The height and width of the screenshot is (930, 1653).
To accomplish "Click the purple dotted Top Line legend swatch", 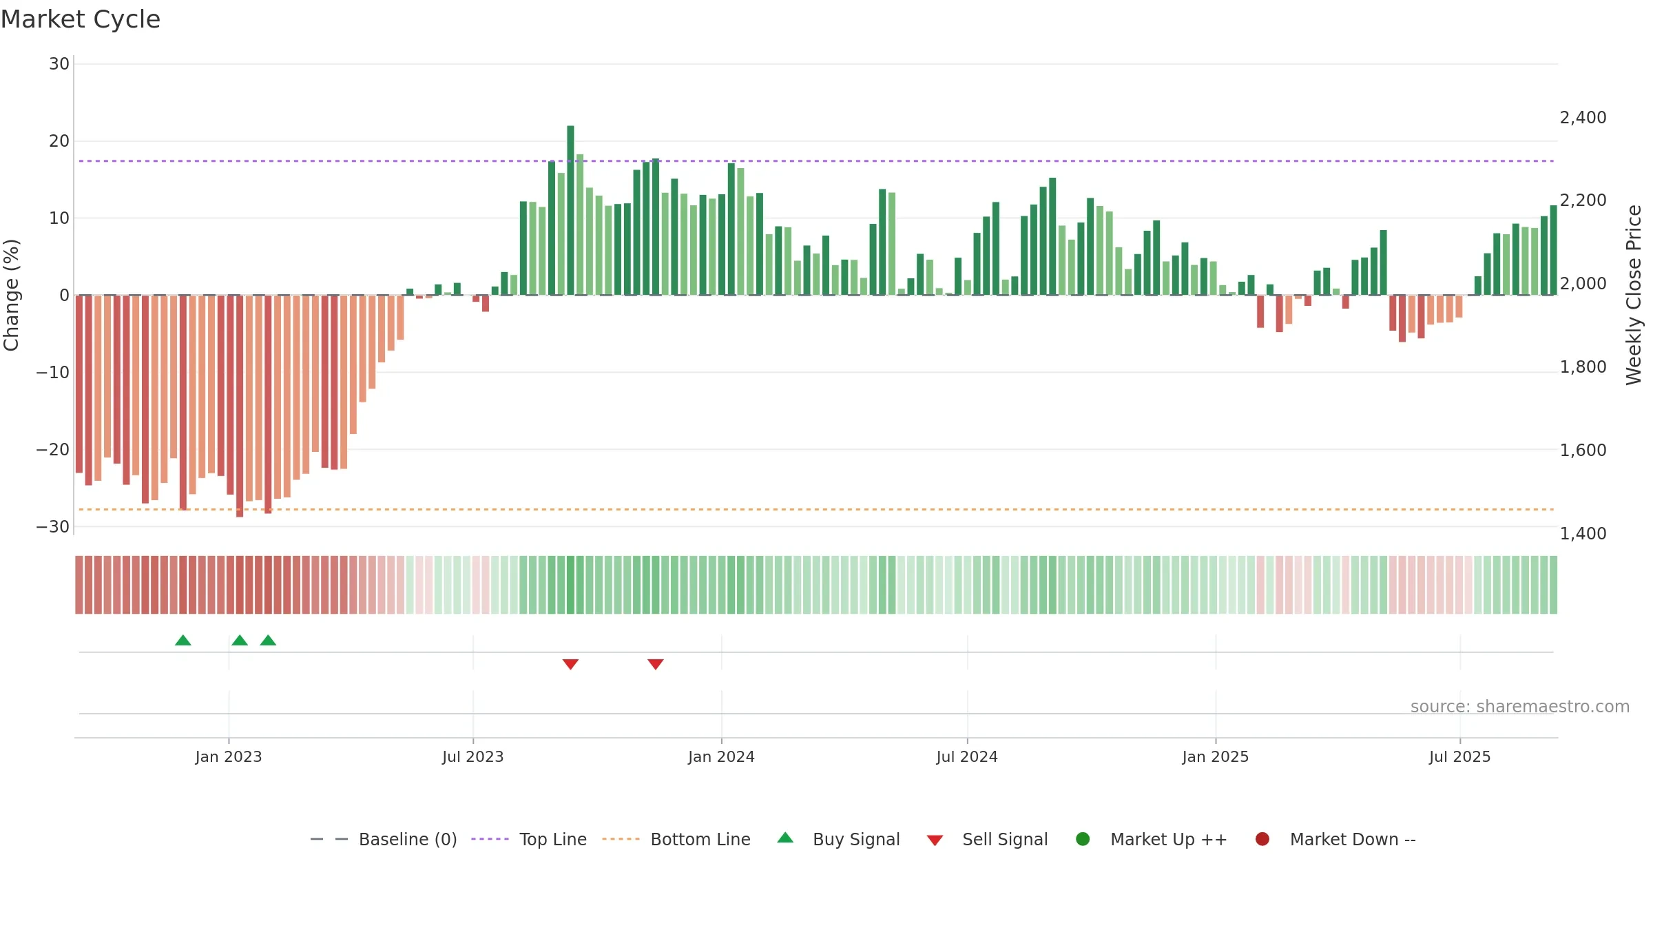I will pos(490,839).
